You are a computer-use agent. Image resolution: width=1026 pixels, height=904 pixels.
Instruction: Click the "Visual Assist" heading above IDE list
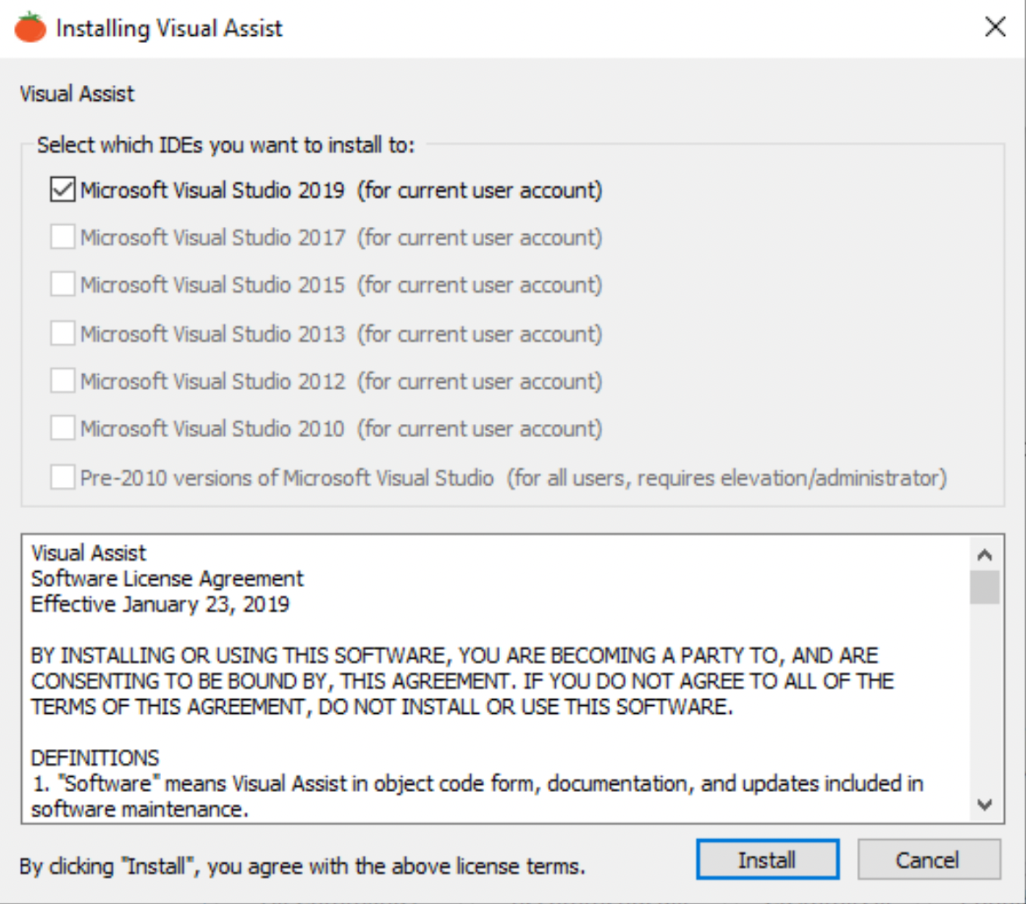pos(76,94)
